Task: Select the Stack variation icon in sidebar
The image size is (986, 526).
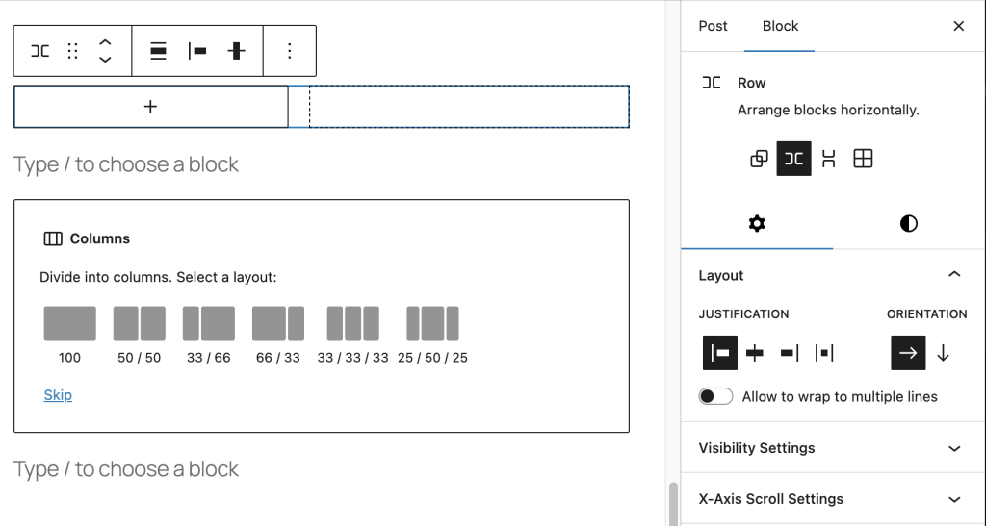Action: coord(828,159)
